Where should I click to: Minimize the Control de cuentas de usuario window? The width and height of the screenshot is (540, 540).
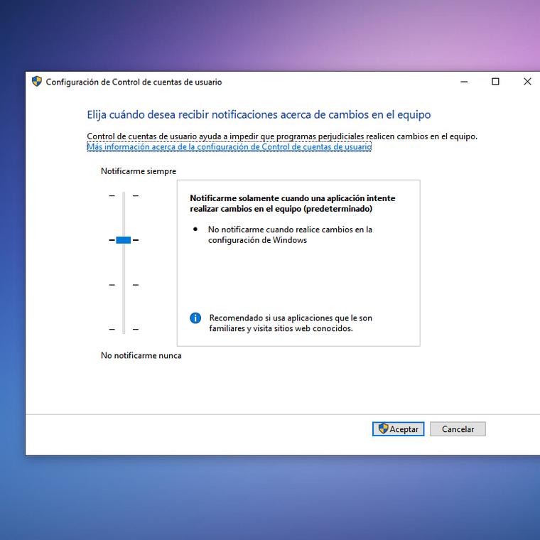(x=464, y=82)
